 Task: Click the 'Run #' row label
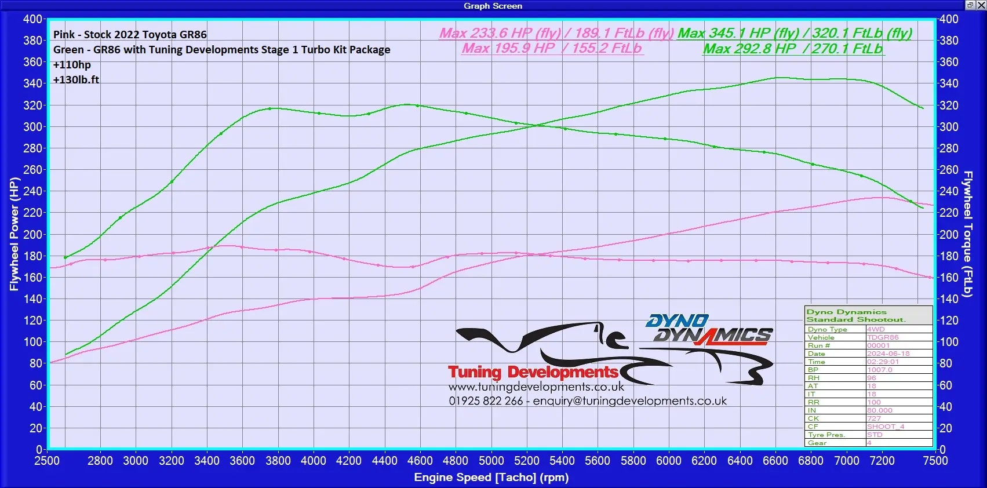coord(819,345)
